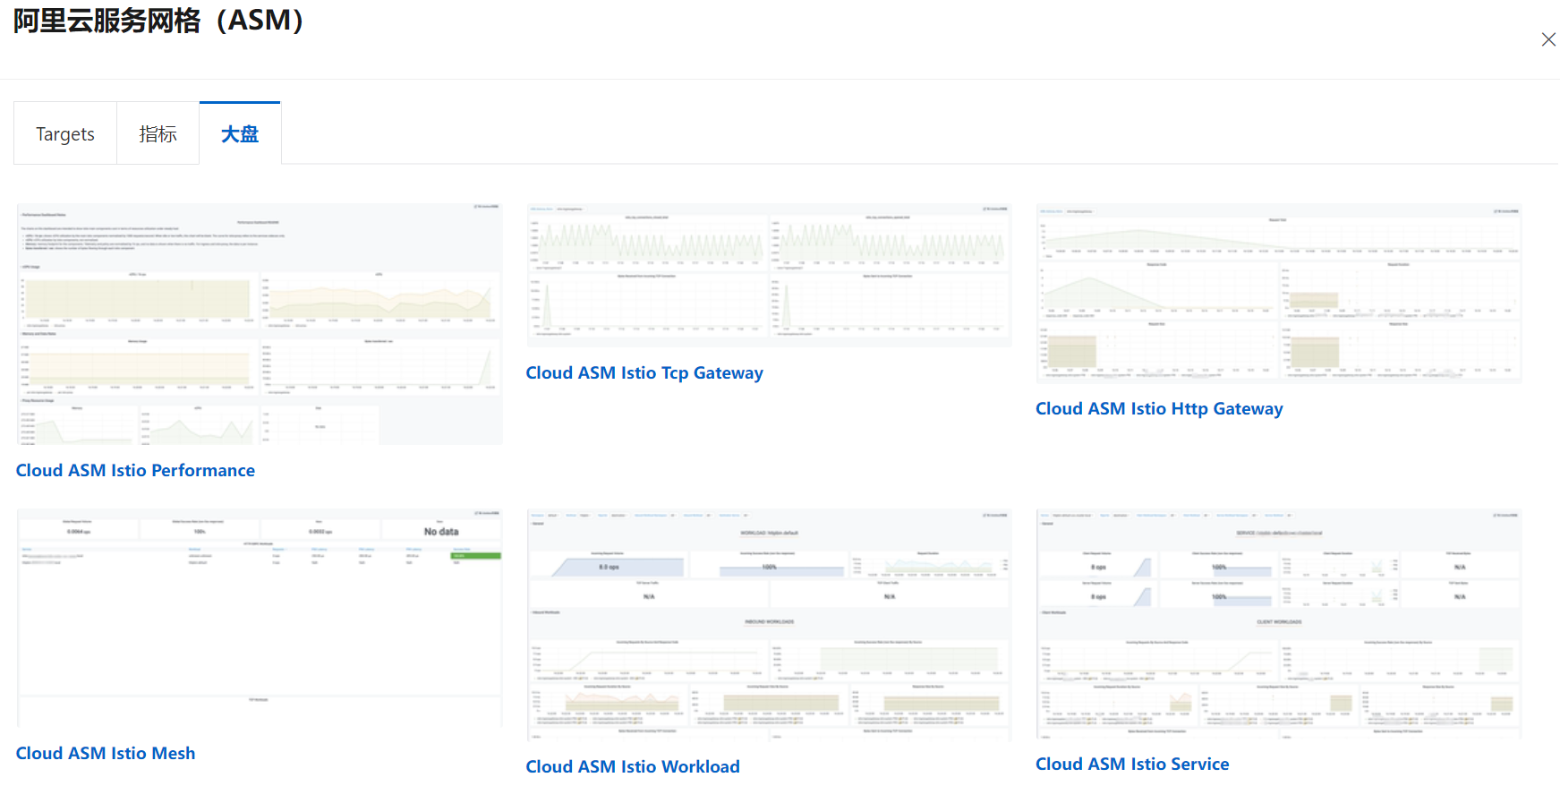Open the Cloud ASM Istio Mesh link
Screen dimensions: 1560x786
(106, 753)
